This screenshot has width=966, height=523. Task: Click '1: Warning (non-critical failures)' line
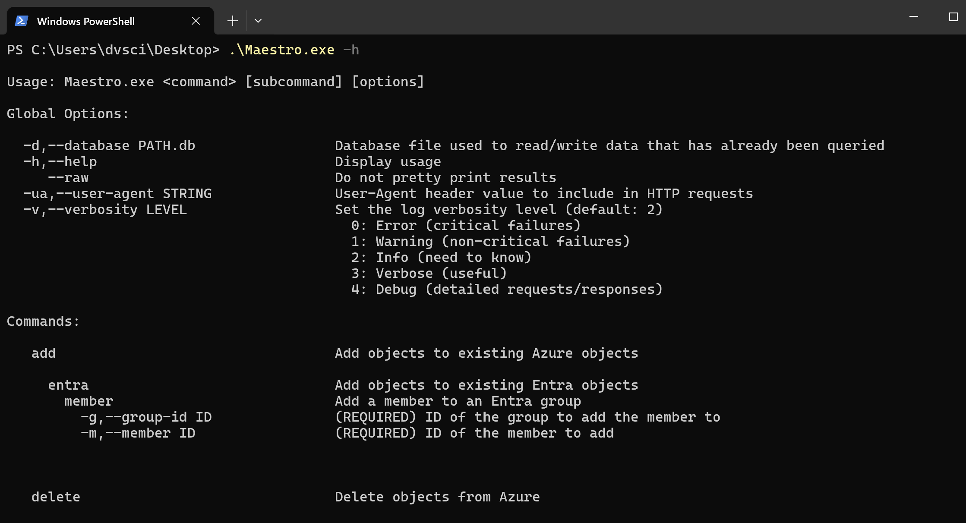point(491,242)
